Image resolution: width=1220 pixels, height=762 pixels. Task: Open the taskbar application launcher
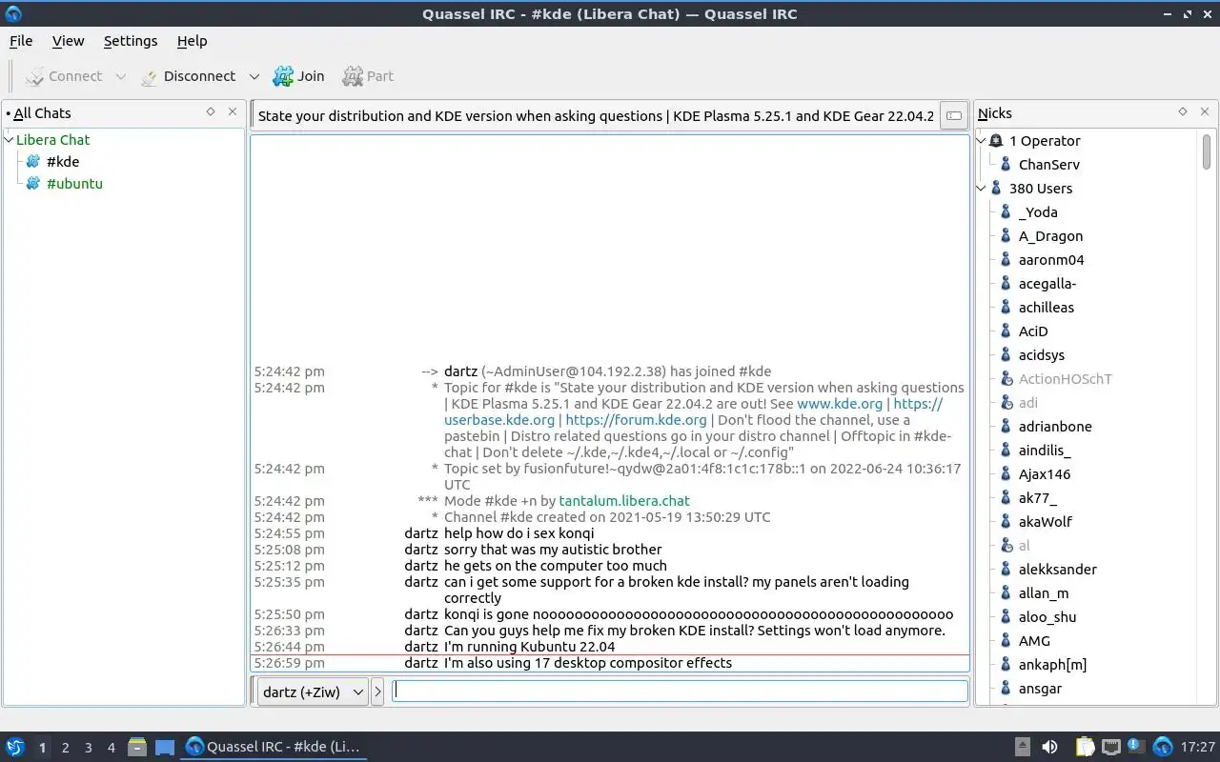point(14,747)
